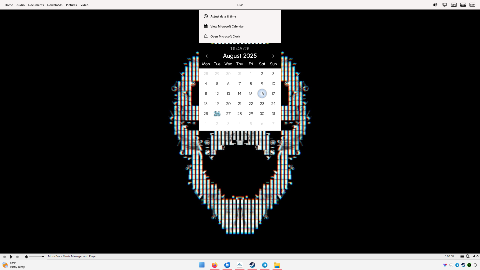Click the RAM usage indicator icon
The height and width of the screenshot is (270, 480).
(463, 5)
